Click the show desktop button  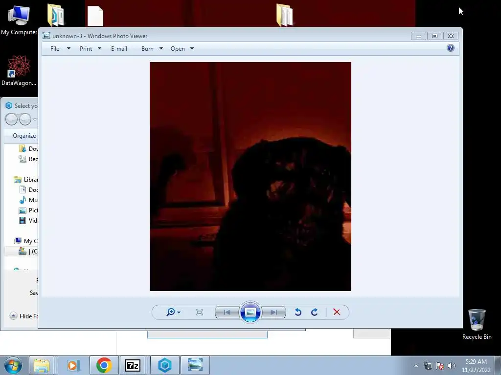(x=498, y=365)
